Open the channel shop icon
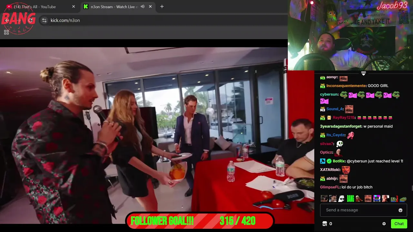 [x=325, y=224]
